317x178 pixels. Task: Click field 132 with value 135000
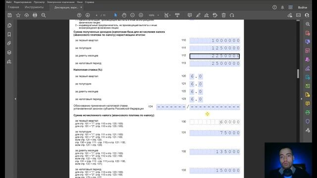(x=214, y=152)
